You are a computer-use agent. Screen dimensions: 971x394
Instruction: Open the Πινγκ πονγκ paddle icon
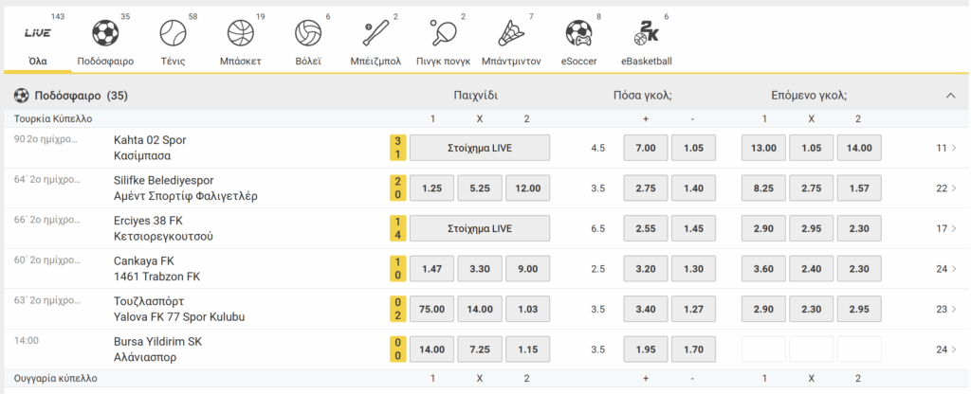click(444, 33)
